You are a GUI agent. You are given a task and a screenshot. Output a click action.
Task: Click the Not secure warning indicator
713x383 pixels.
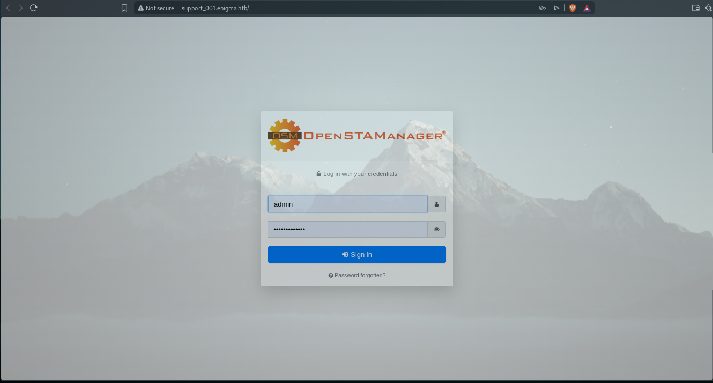[x=156, y=8]
